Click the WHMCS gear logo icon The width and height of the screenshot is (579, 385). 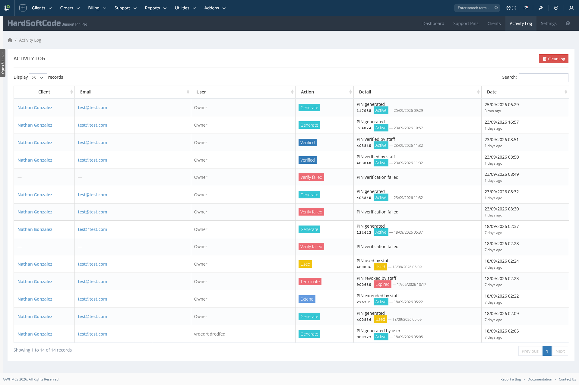point(7,8)
